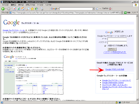Click the IE page icon in status bar
This screenshot has width=139, height=104.
click(x=2, y=102)
